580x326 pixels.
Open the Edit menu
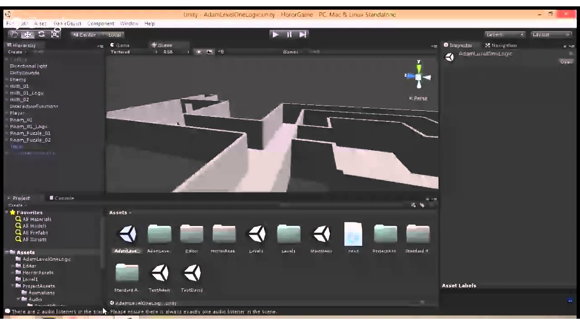point(24,24)
